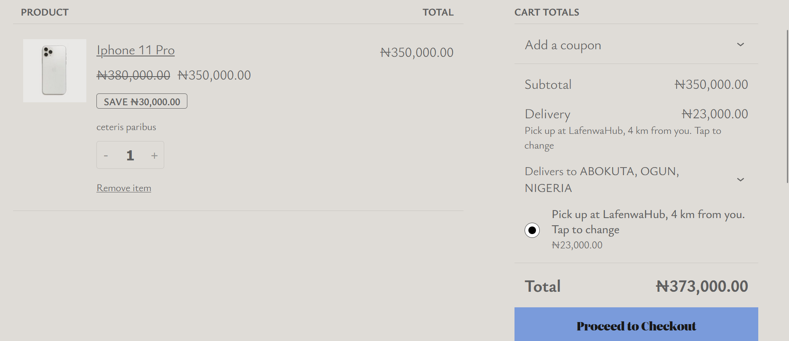The image size is (789, 341).
Task: Click the Total amount ₦373,000.00
Action: 702,286
